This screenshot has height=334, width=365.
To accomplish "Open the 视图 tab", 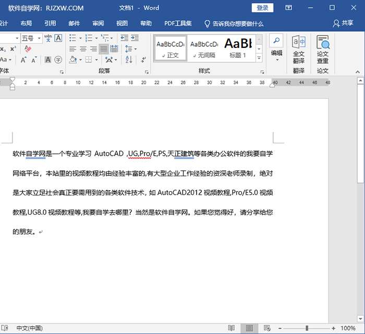I will (122, 23).
